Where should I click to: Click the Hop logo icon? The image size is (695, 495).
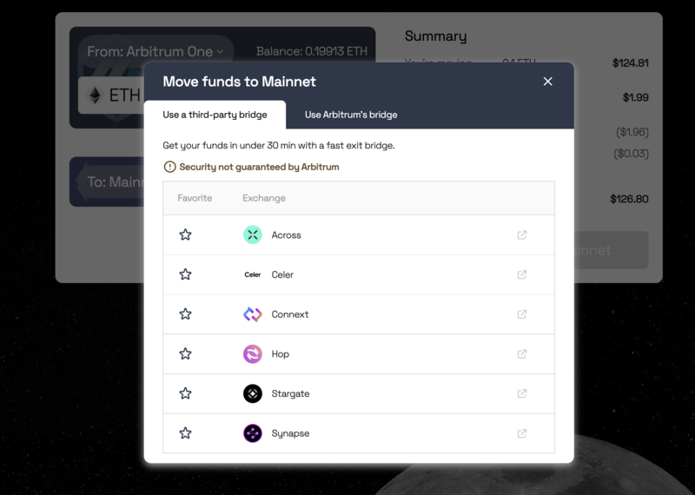[253, 354]
